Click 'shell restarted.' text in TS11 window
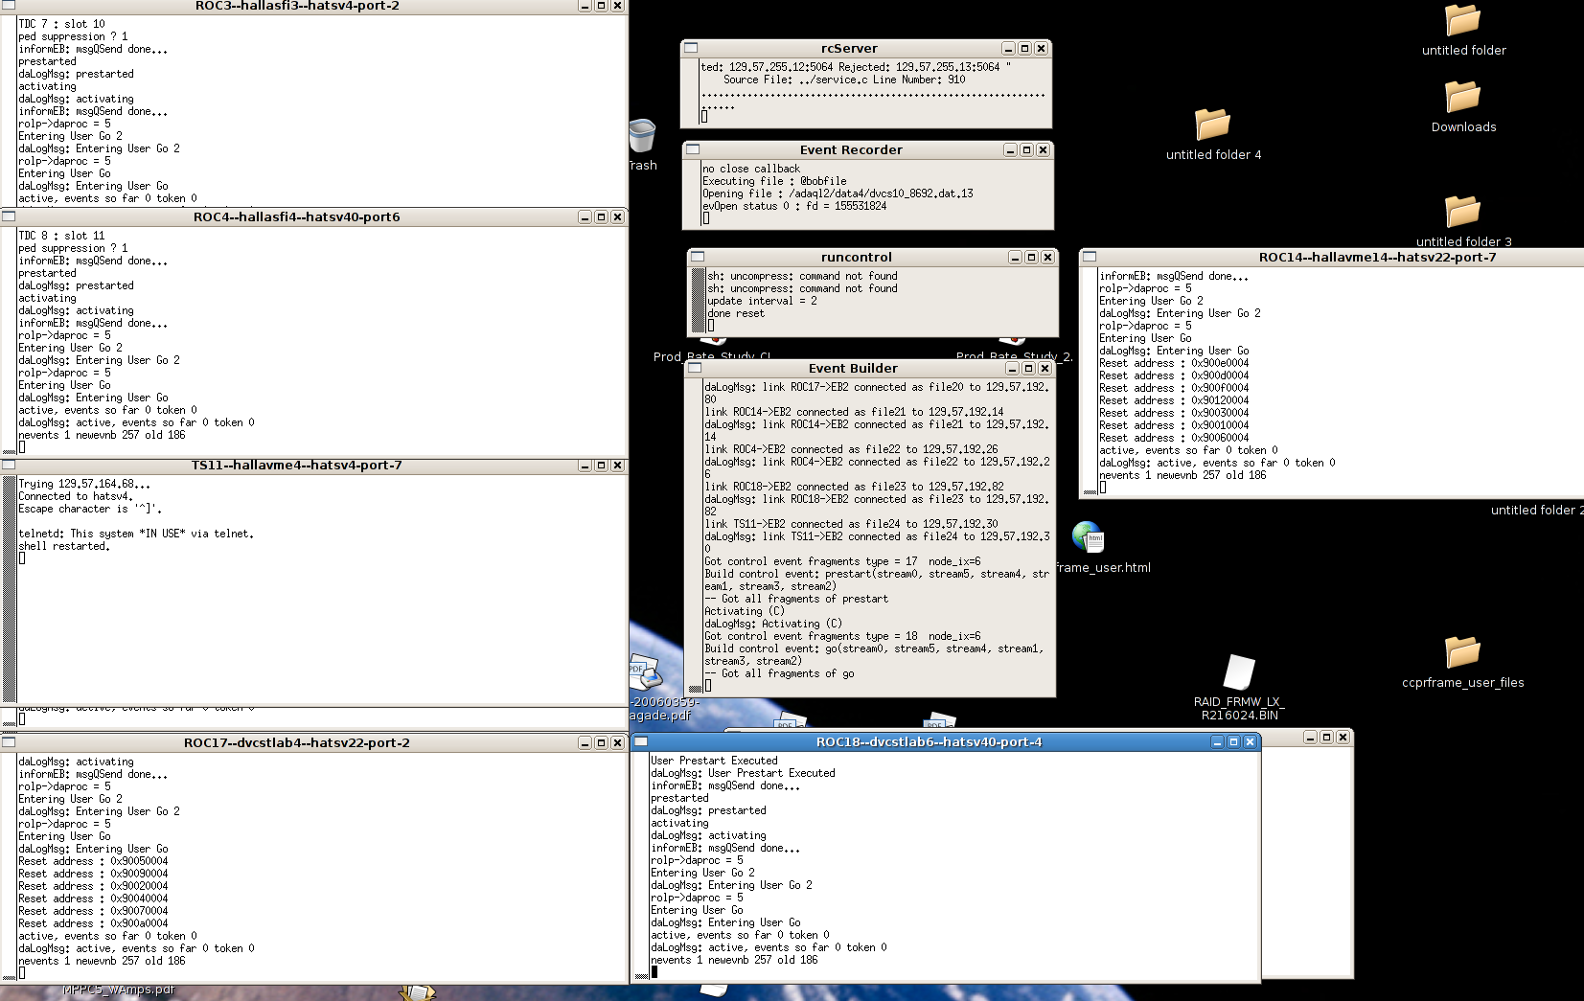Viewport: 1584px width, 1001px height. pos(64,546)
